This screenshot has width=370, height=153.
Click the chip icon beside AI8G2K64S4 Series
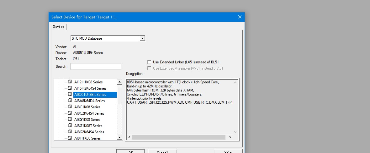[70, 132]
